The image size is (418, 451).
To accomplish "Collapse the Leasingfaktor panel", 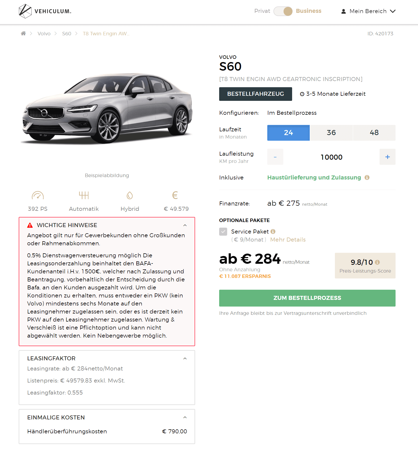I will pos(185,358).
